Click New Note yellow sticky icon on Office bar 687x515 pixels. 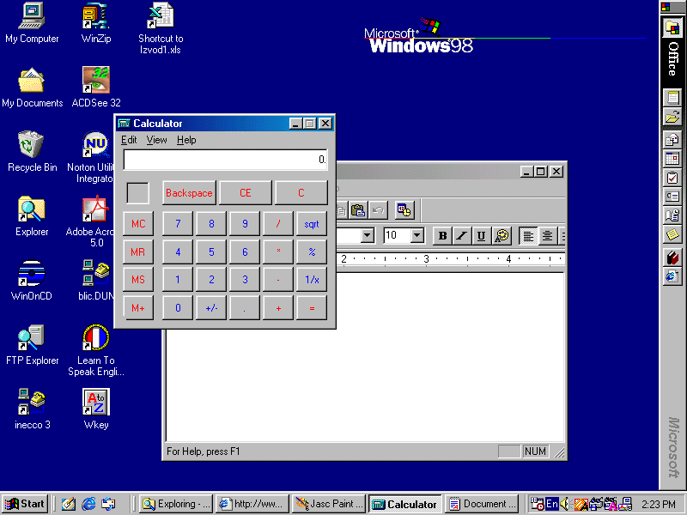pos(672,235)
